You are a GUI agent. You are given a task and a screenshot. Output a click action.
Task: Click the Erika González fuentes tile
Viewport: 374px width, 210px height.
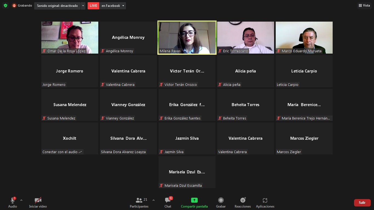coord(187,105)
